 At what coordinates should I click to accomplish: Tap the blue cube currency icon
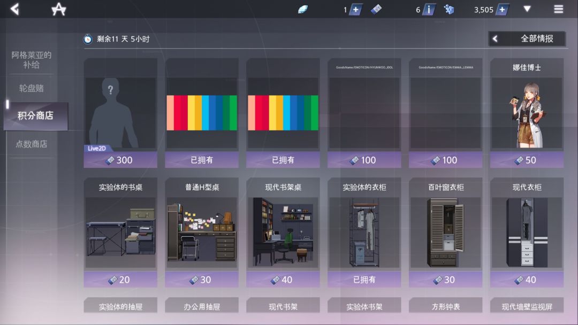coord(449,9)
